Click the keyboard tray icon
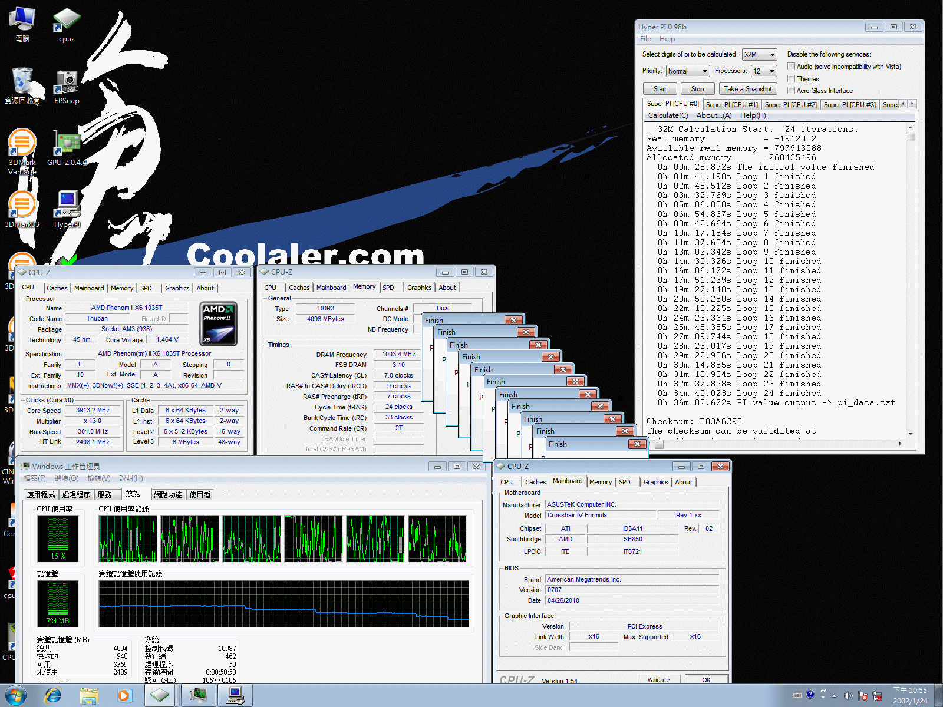 [x=797, y=695]
